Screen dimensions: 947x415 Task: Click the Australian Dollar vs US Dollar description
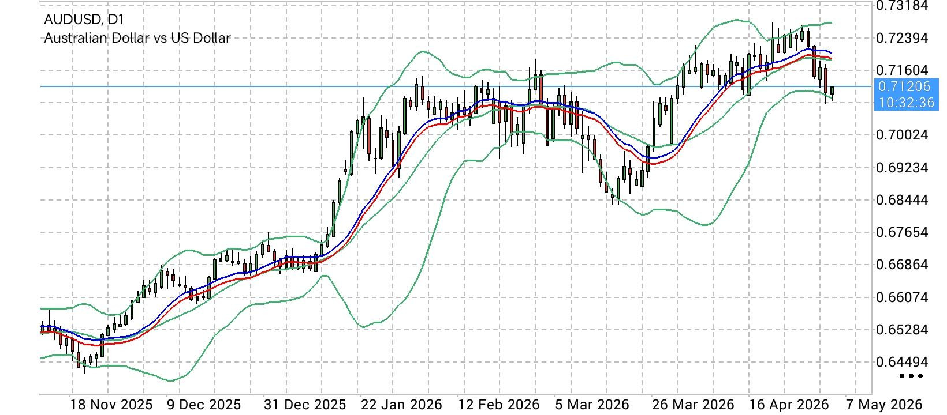(137, 38)
